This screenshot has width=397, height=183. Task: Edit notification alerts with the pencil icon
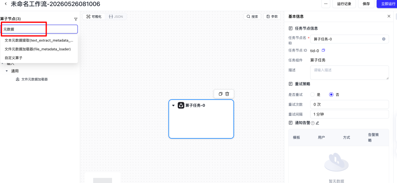pyautogui.click(x=318, y=123)
